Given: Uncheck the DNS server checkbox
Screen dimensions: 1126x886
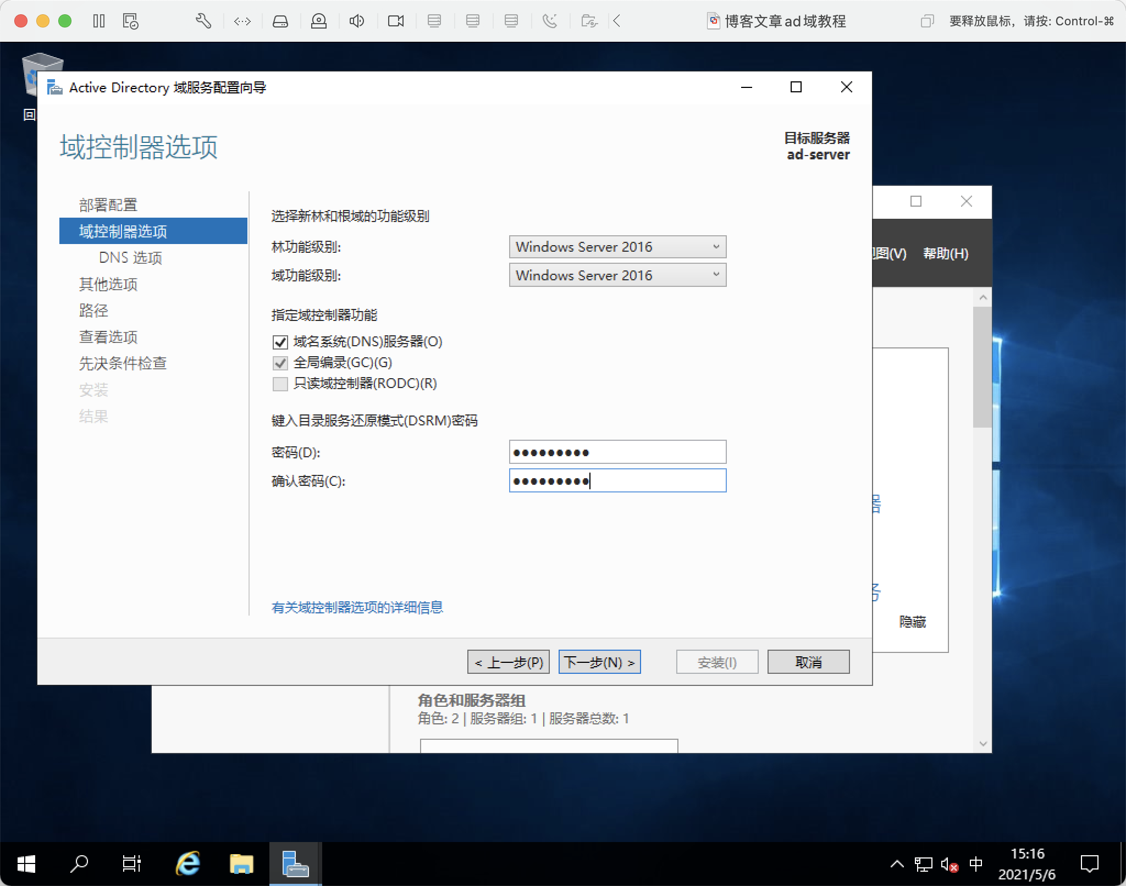Looking at the screenshot, I should click(280, 342).
